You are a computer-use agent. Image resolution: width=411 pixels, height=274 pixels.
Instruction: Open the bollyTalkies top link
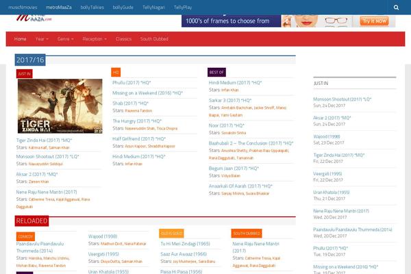(x=92, y=8)
